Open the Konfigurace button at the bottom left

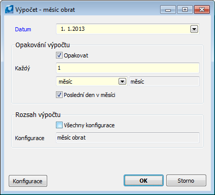(x=28, y=181)
